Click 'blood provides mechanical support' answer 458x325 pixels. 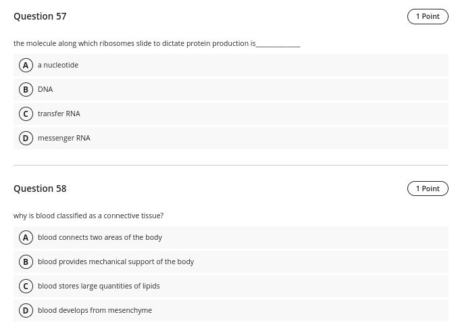tap(116, 262)
